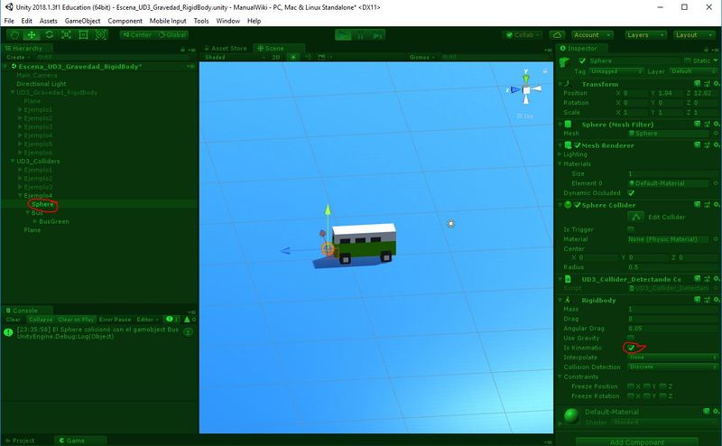This screenshot has height=446, width=722.
Task: Click the Add Component button
Action: coord(637,441)
